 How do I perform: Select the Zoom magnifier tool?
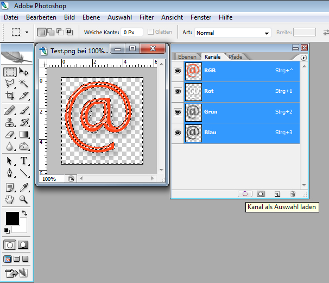23,199
